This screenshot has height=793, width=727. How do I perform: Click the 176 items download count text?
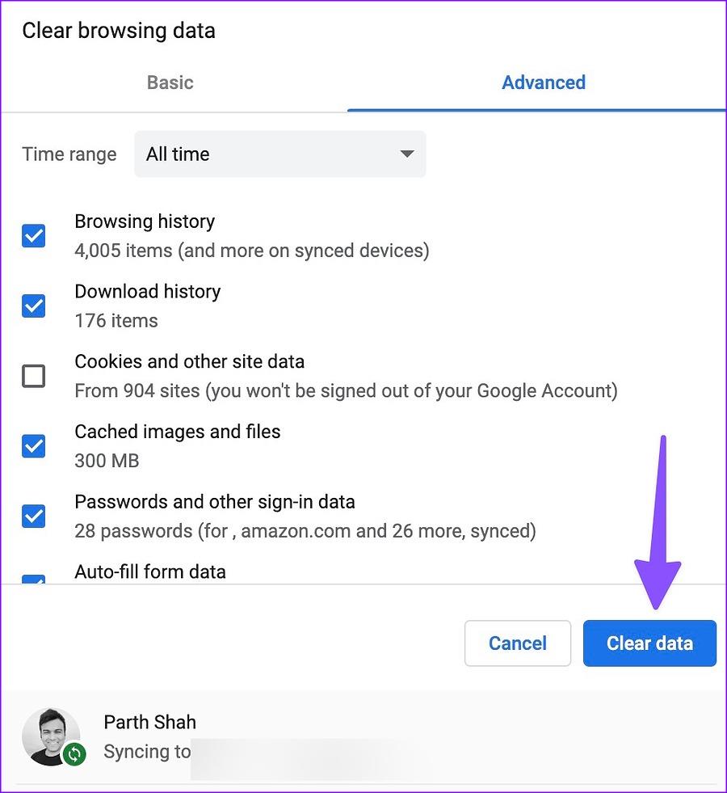pos(116,320)
